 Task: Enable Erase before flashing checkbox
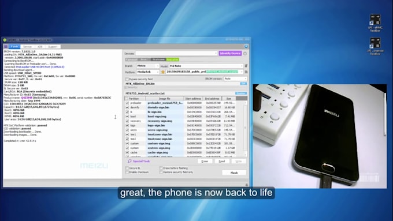click(x=161, y=168)
